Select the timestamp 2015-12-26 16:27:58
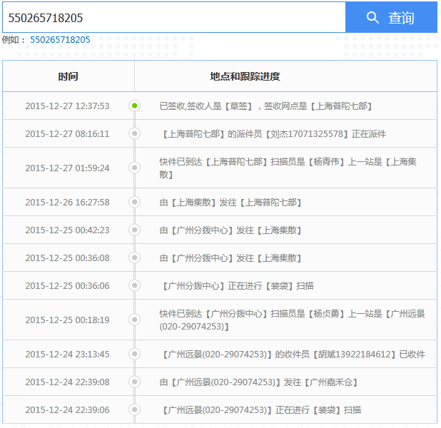The height and width of the screenshot is (428, 441). click(x=67, y=202)
